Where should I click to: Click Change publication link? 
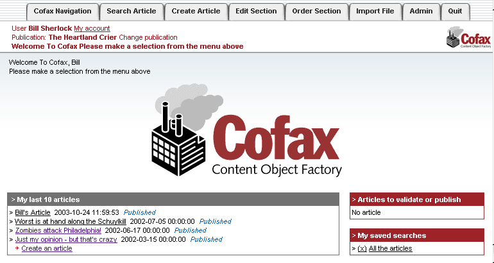click(148, 37)
